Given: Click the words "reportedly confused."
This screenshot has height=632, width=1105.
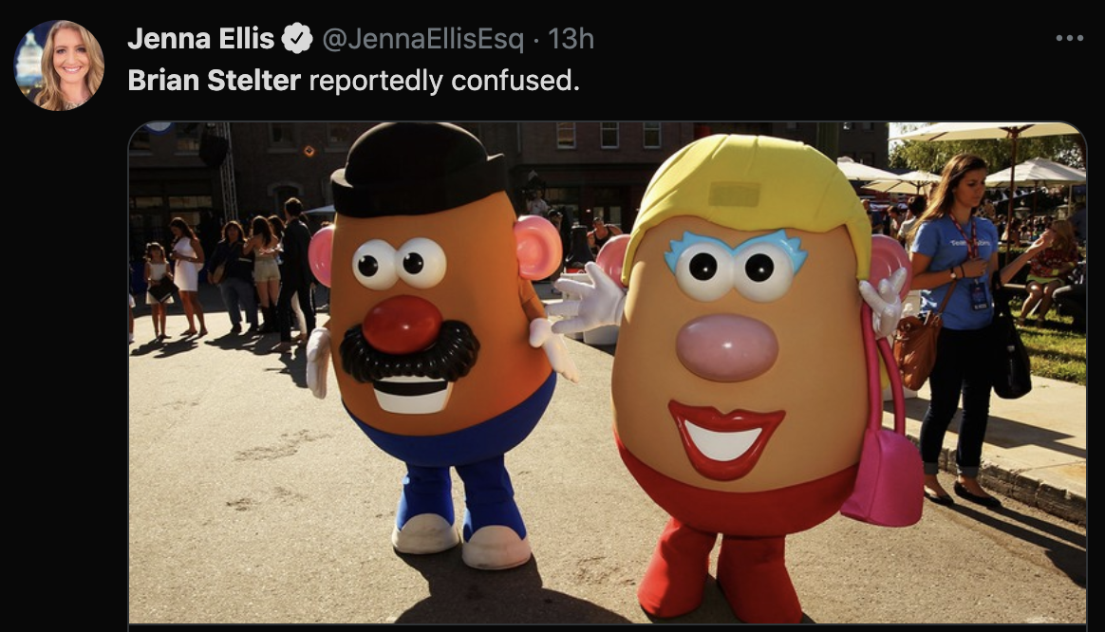Looking at the screenshot, I should point(444,81).
